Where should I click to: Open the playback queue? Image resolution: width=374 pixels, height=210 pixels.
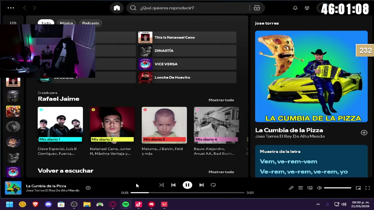pyautogui.click(x=300, y=188)
